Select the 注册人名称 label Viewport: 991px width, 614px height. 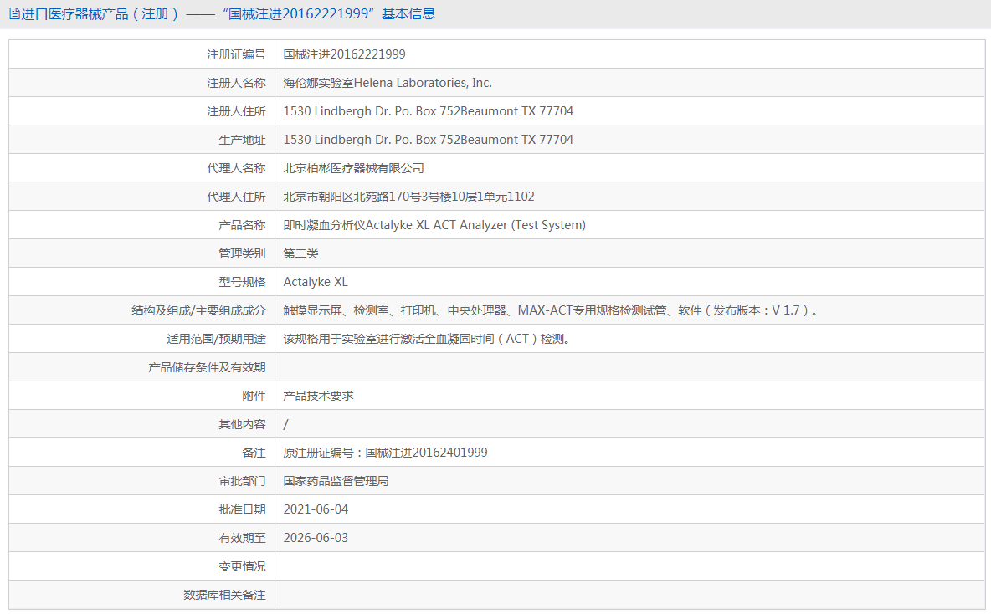click(x=236, y=84)
